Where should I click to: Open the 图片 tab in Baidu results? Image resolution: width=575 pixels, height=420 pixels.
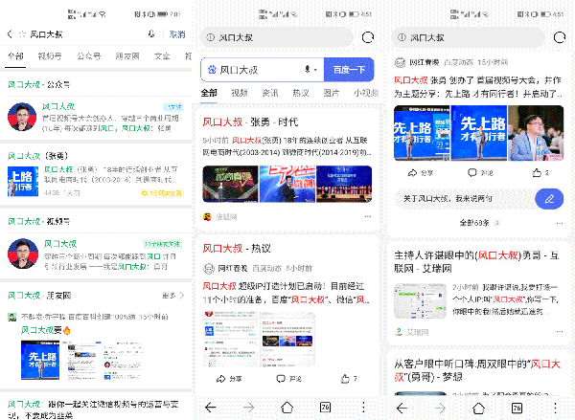tap(331, 93)
